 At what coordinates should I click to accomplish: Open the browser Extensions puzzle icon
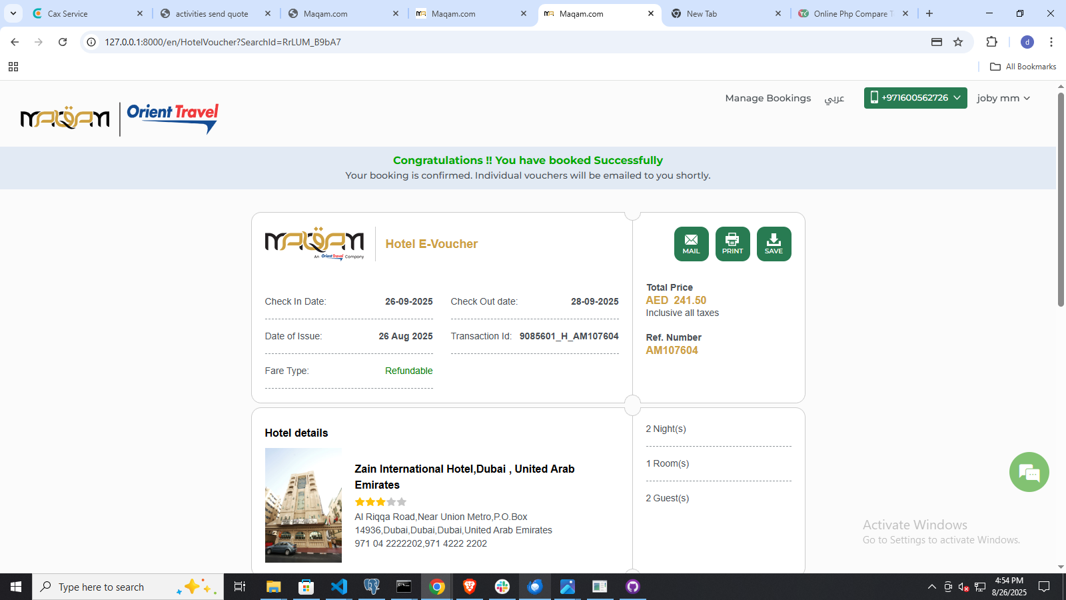(x=991, y=42)
